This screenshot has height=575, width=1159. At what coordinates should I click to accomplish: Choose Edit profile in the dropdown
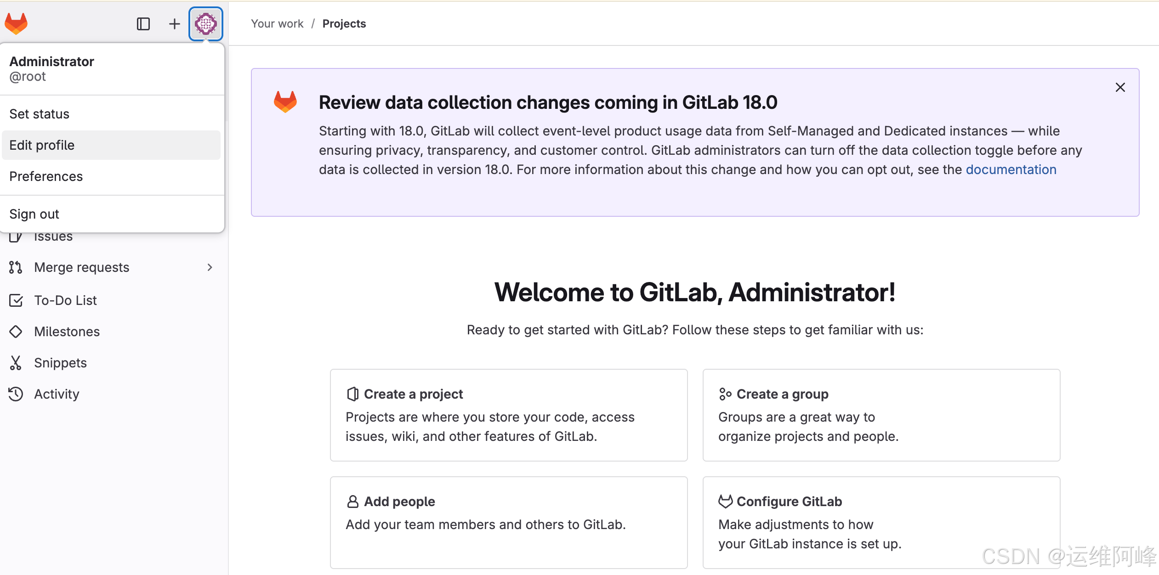[42, 145]
